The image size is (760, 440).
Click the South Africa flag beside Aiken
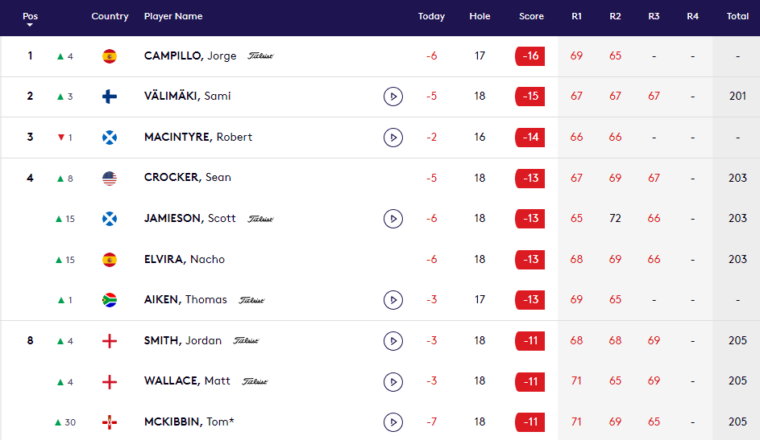[110, 300]
